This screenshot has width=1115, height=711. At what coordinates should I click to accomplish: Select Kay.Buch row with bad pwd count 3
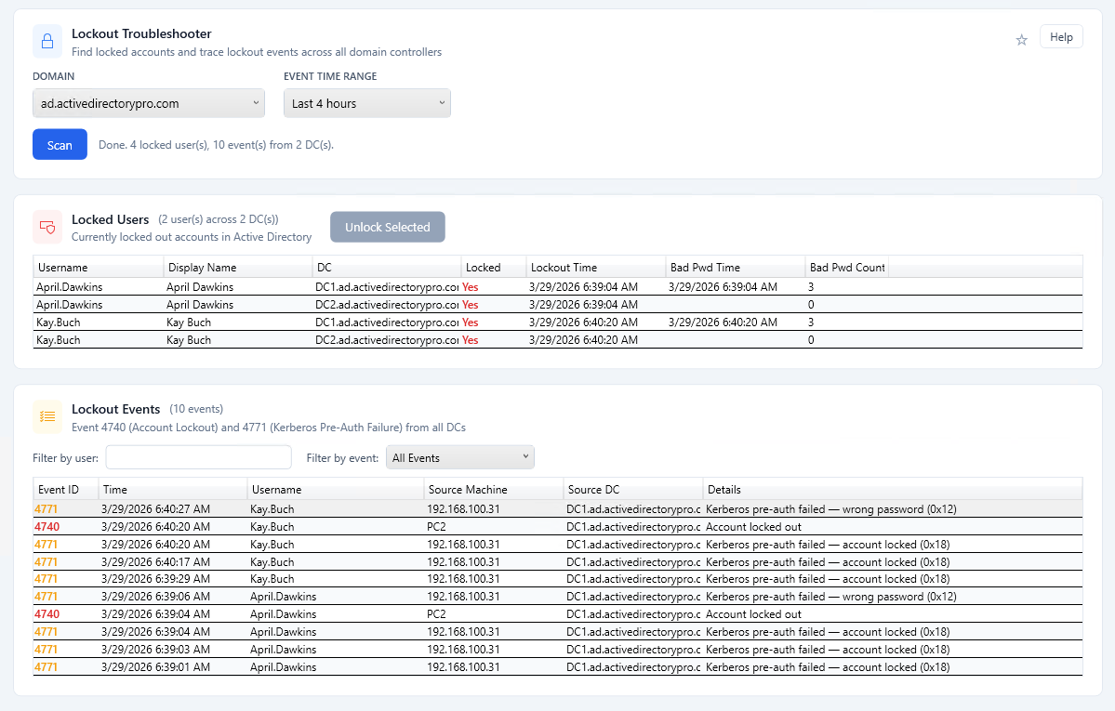pyautogui.click(x=558, y=323)
